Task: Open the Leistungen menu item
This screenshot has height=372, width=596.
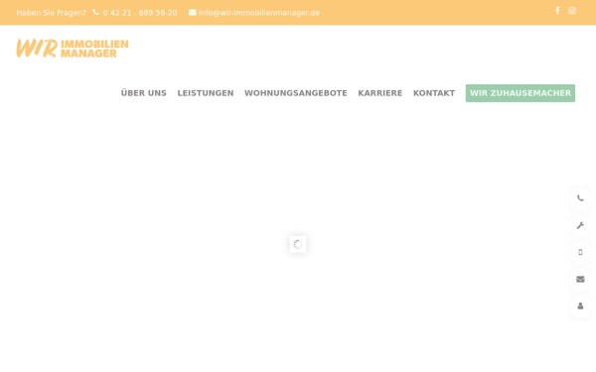Action: coord(206,93)
